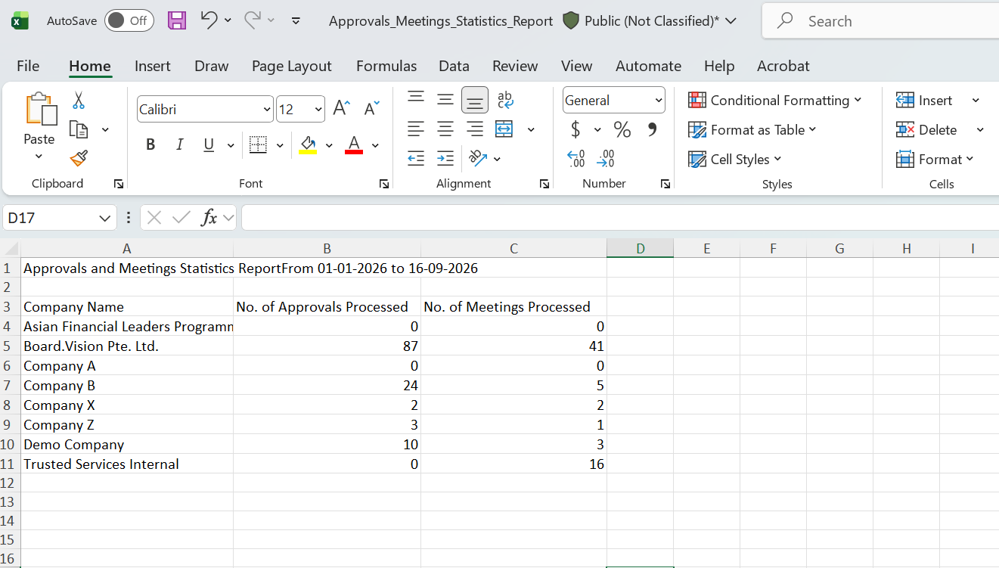Viewport: 999px width, 568px height.
Task: Click the Increase Indent icon
Action: tap(445, 159)
